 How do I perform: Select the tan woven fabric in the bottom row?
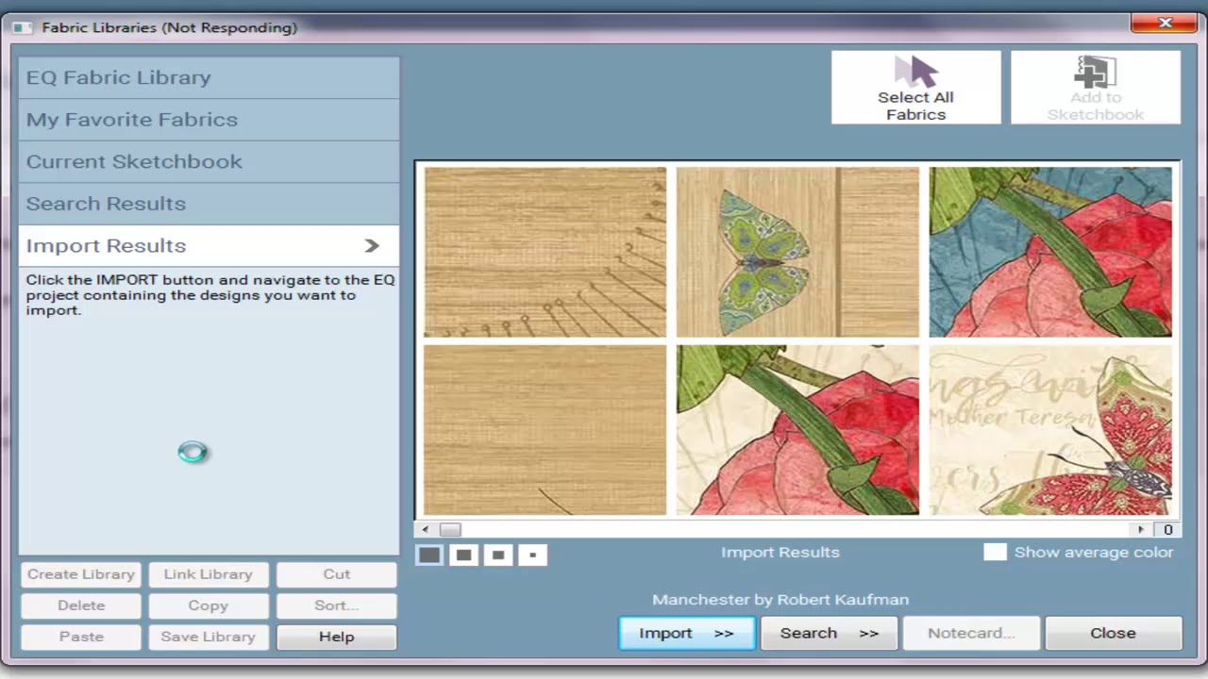tap(545, 430)
